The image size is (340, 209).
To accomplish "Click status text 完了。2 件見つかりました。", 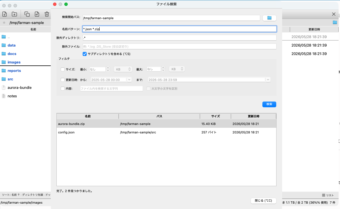I will [x=74, y=191].
